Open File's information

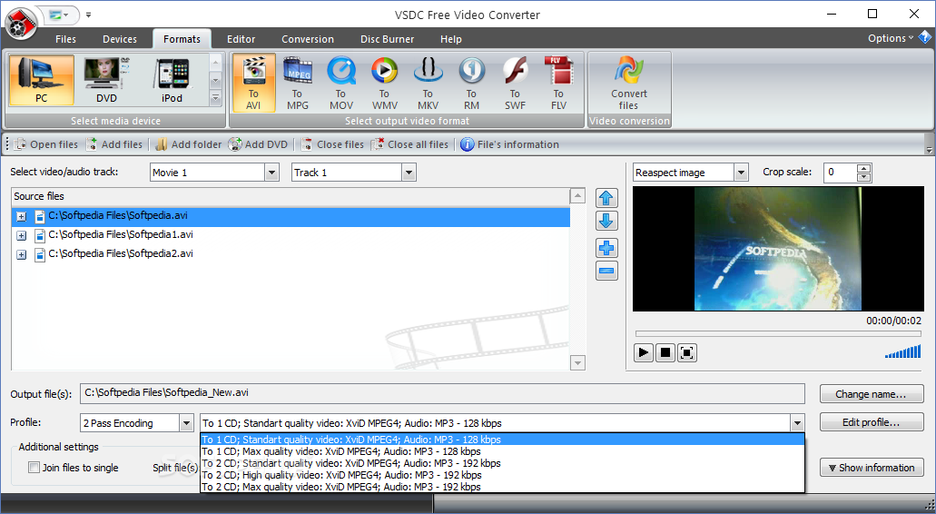510,144
